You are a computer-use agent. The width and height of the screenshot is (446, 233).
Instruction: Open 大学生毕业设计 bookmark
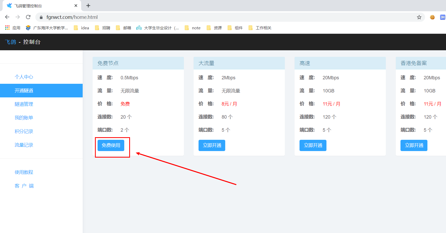coord(158,28)
